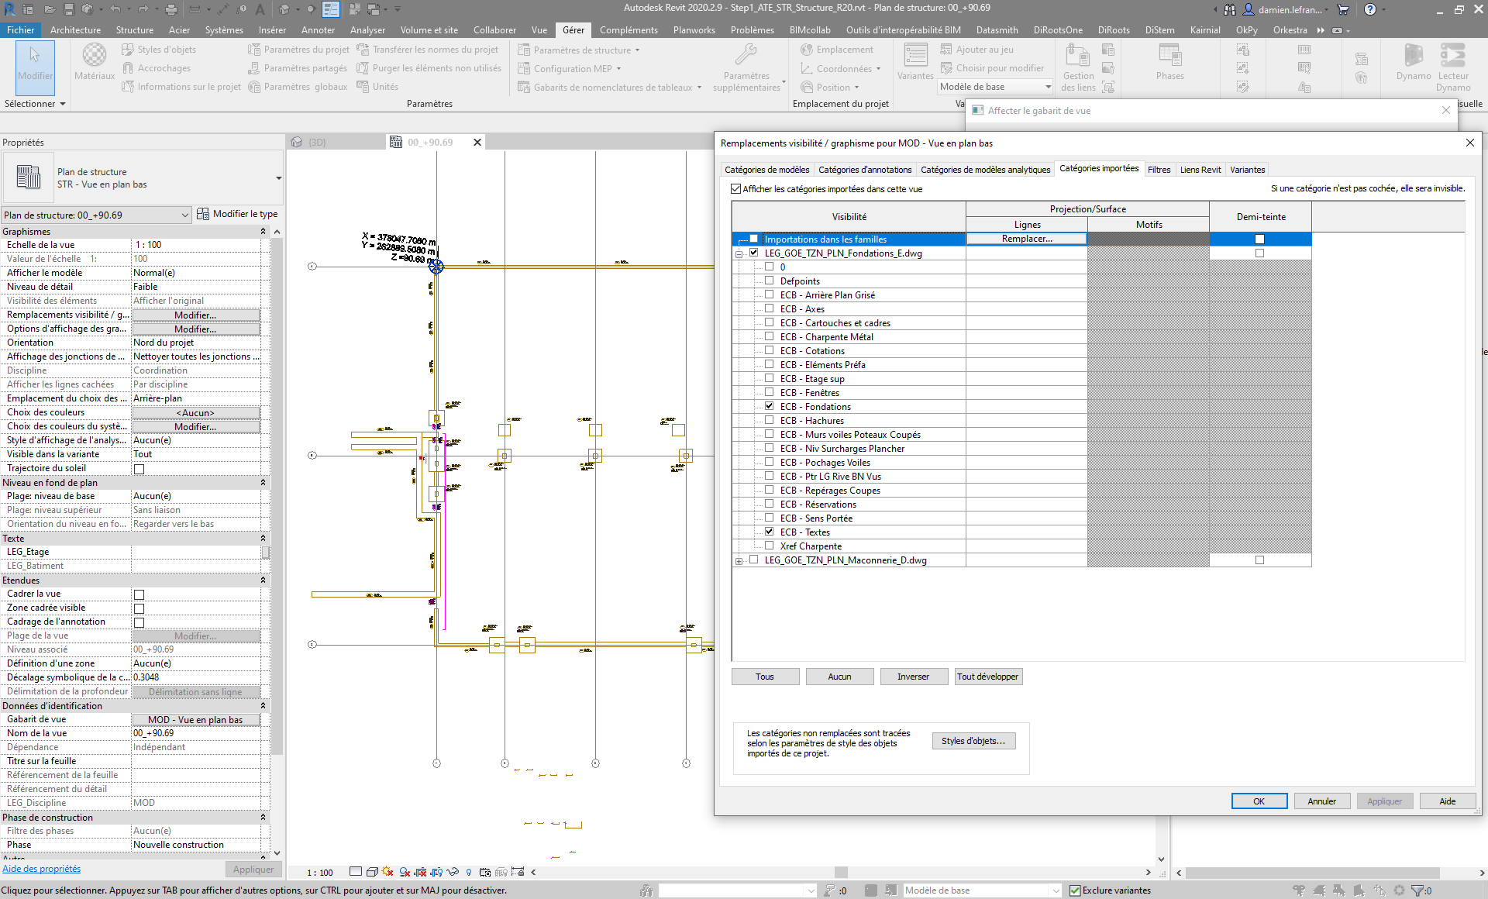Viewport: 1488px width, 899px height.
Task: Enable the ECB - Axes layer checkbox
Action: point(769,308)
